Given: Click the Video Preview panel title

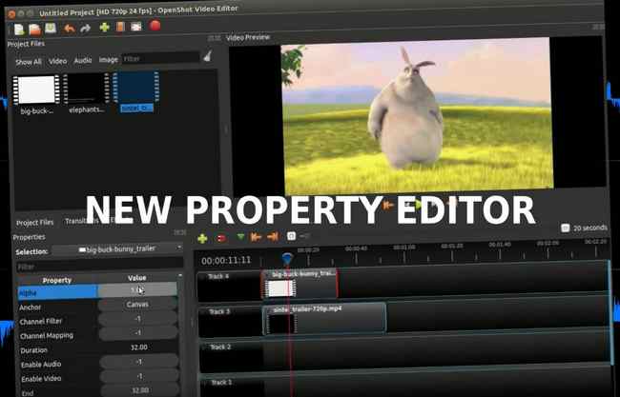Looking at the screenshot, I should click(x=248, y=37).
